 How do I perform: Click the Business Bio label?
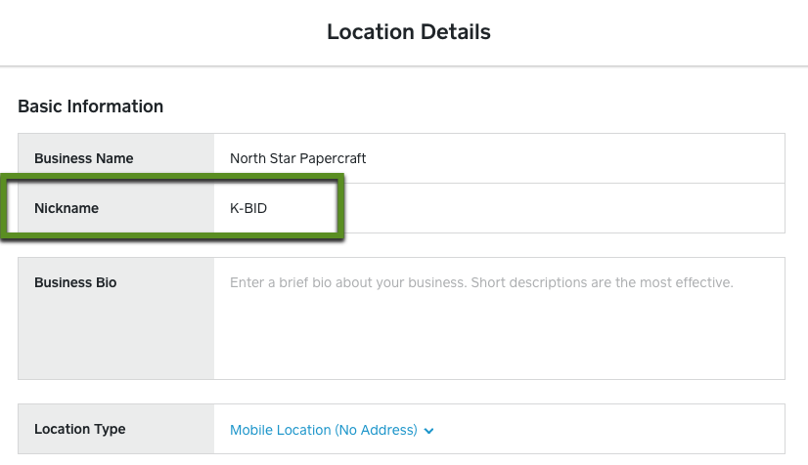[x=75, y=282]
